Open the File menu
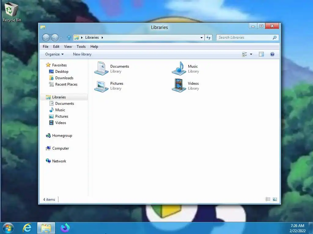313x234 pixels. pos(46,47)
